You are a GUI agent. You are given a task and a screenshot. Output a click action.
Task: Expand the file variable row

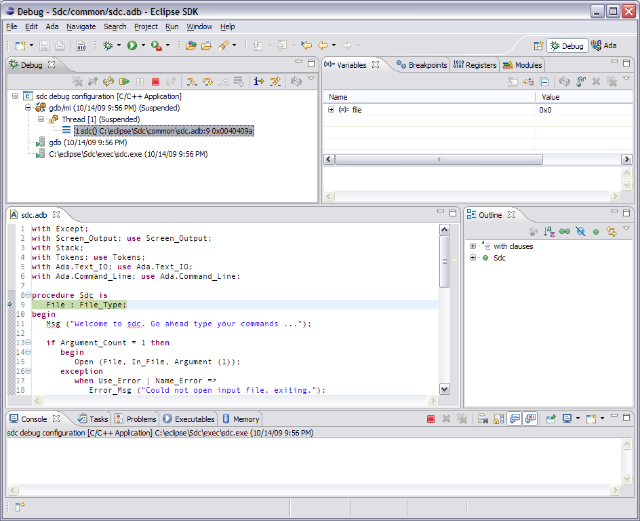331,110
